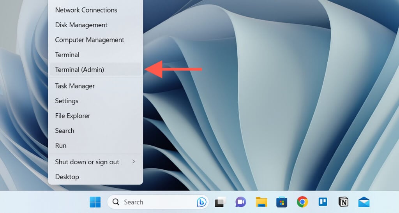Launch the Trello taskbar app
This screenshot has height=213, width=399.
click(x=323, y=202)
